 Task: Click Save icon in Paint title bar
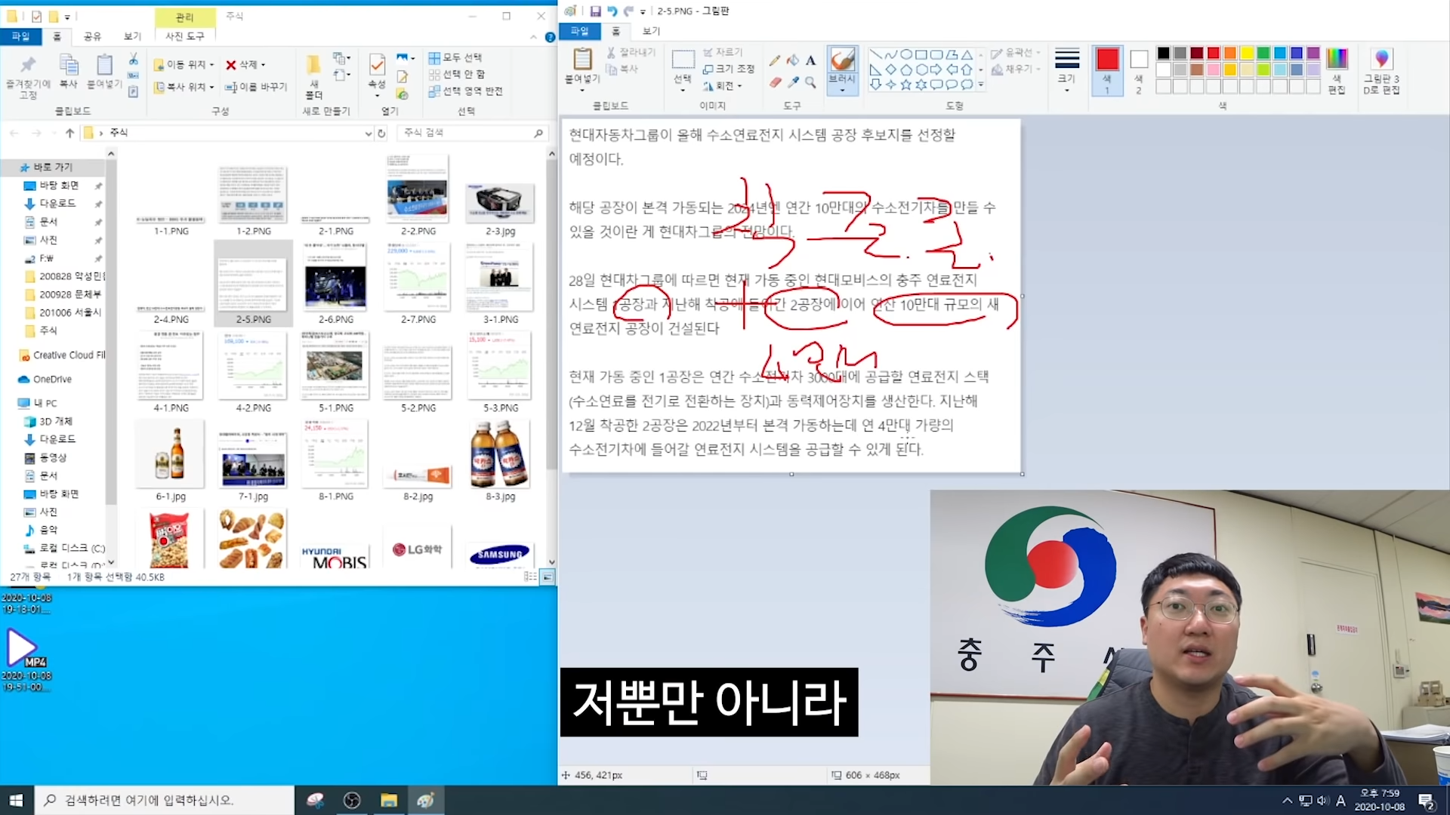coord(595,11)
